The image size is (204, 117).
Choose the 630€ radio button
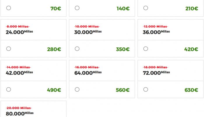(146, 90)
